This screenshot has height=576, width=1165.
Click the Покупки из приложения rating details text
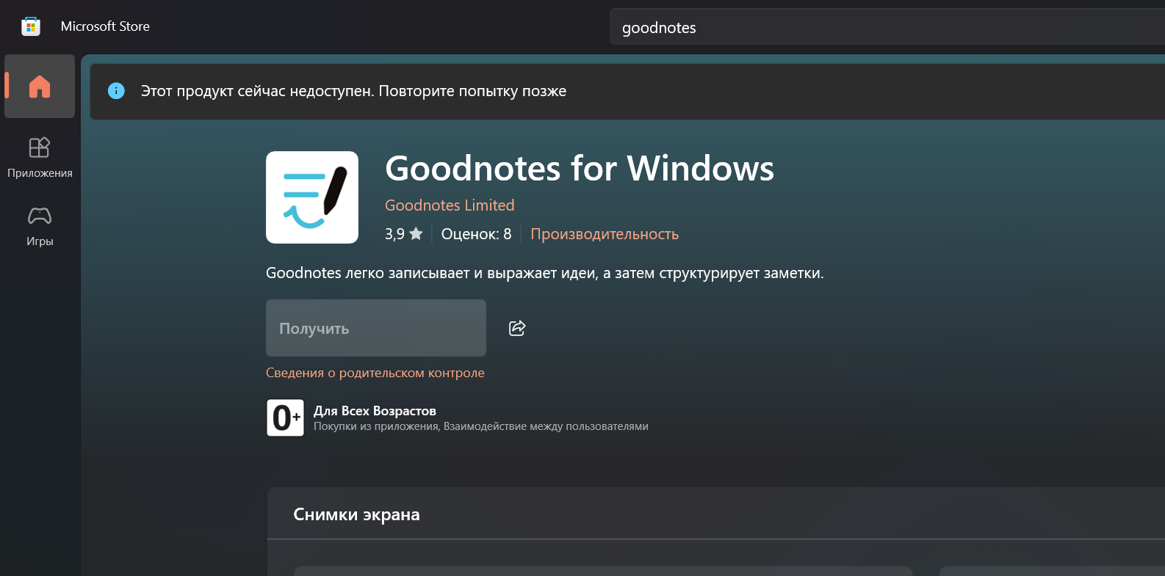[481, 426]
